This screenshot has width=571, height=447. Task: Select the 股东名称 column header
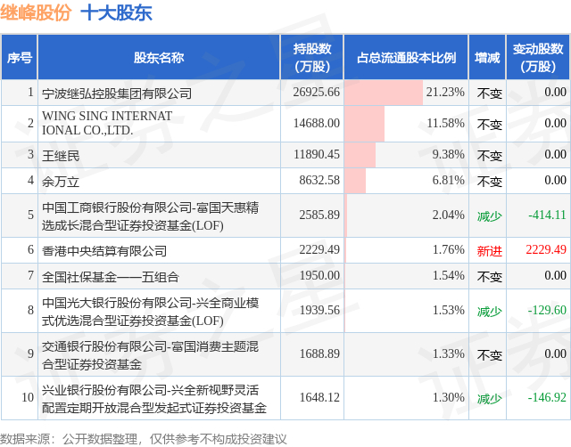[159, 57]
